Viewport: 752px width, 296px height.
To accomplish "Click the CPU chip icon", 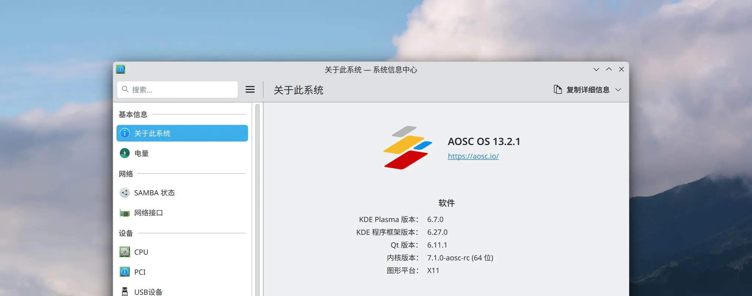I will coord(125,252).
